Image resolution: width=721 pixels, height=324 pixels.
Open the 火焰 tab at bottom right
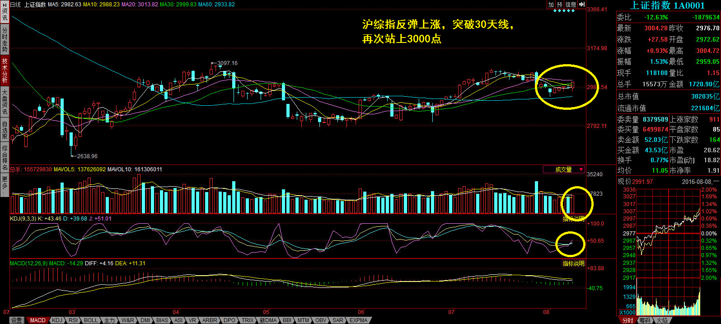click(x=662, y=320)
